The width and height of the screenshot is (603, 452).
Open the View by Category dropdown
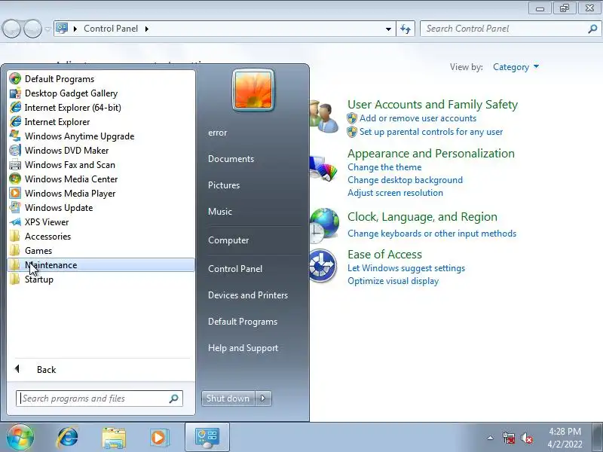pos(516,67)
